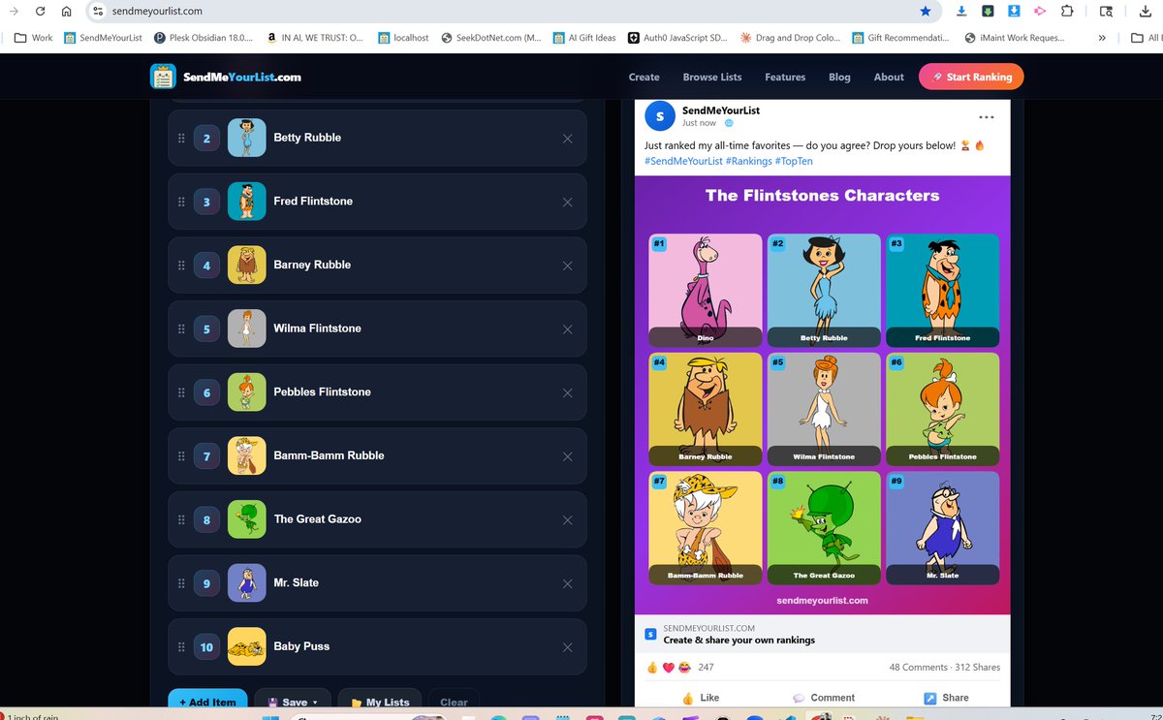Viewport: 1163px width, 720px height.
Task: Grab the drag handle of Baby Puss
Action: (181, 647)
